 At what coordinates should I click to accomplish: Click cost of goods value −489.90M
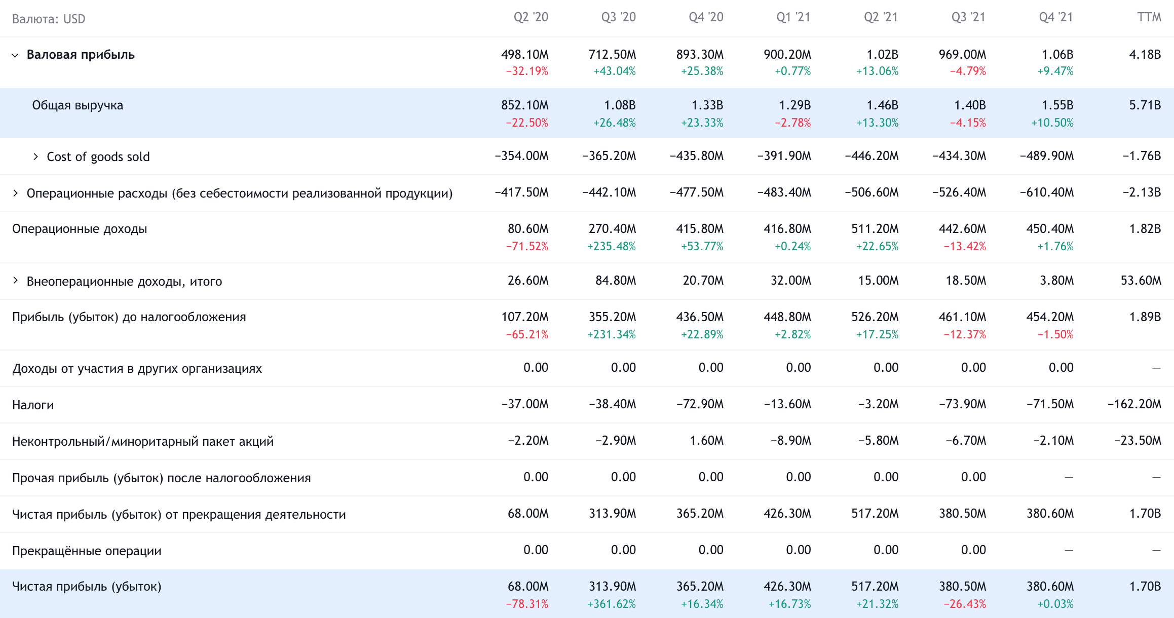point(1047,156)
